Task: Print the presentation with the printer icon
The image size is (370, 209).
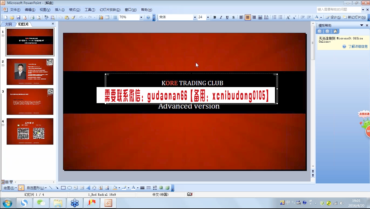Action: coord(32,17)
